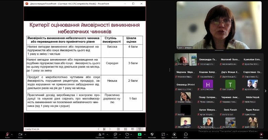Click the Дар'я Фокша Х... participant tile
268x140 pixels.
[230, 72]
